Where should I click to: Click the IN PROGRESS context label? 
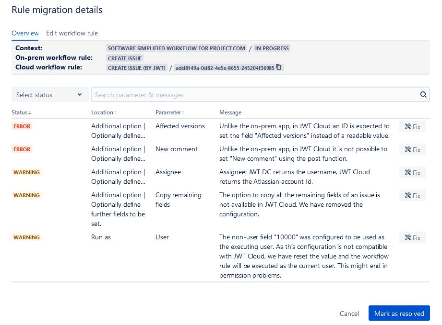[x=272, y=48]
